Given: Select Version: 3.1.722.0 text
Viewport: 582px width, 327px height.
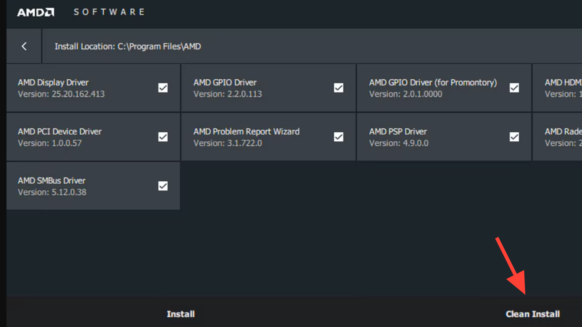Looking at the screenshot, I should coord(228,143).
